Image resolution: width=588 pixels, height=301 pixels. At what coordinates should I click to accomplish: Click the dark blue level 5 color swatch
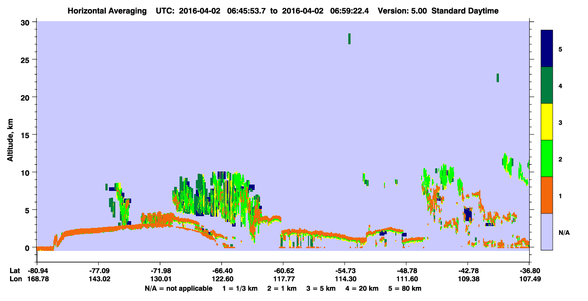(547, 48)
